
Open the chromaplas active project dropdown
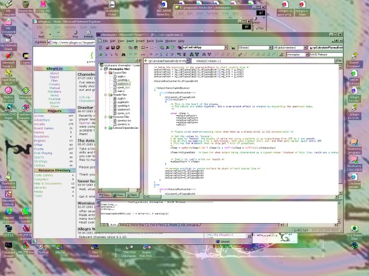307,55
